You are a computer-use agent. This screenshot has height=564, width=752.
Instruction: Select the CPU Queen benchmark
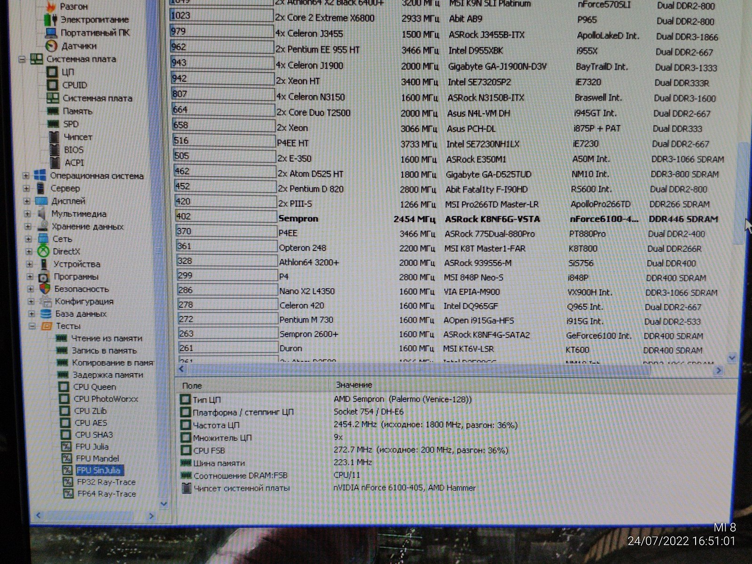(x=94, y=387)
